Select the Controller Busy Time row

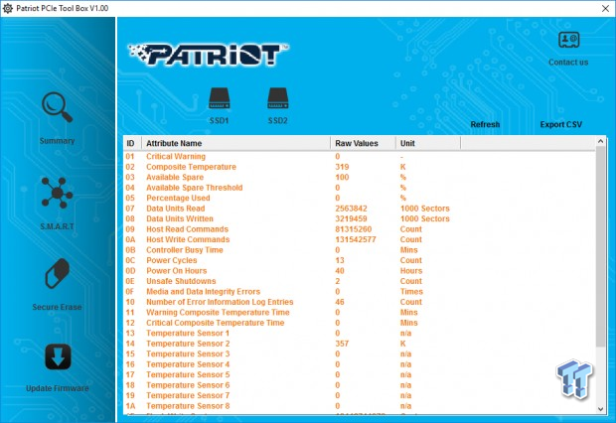tap(360, 250)
